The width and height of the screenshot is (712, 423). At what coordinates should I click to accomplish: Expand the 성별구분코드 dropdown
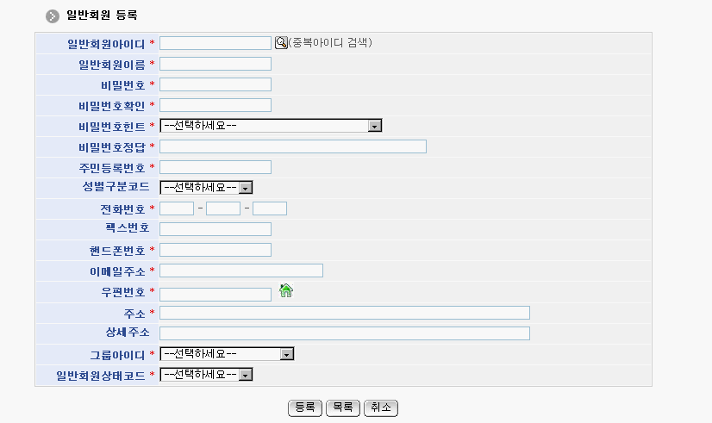point(206,188)
